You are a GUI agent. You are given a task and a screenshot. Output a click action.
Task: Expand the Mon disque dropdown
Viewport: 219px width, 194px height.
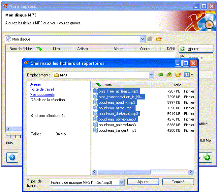tap(142, 39)
